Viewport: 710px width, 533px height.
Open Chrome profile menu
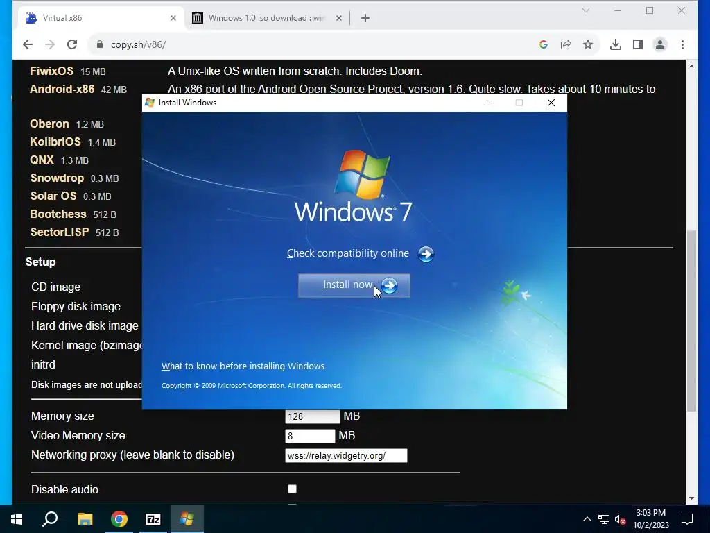click(660, 44)
